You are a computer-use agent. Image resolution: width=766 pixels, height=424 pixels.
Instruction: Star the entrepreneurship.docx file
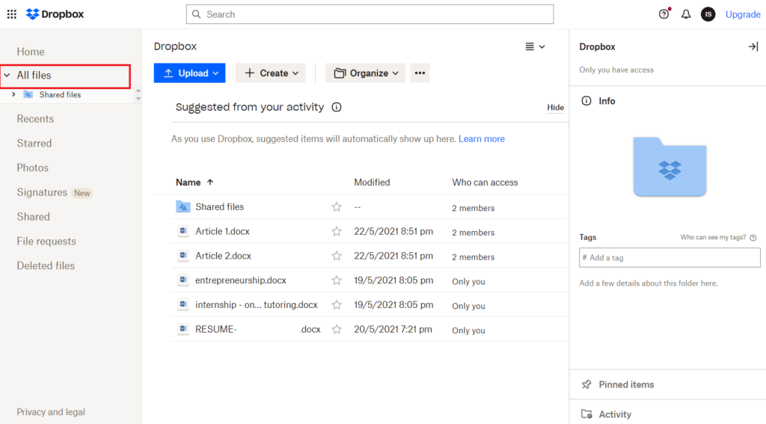[x=337, y=280]
